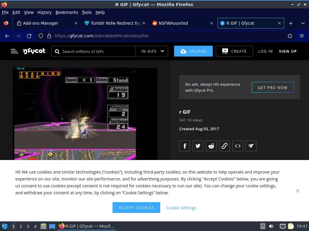Click the Smash training mode GIF
This screenshot has height=231, width=309.
point(85,114)
